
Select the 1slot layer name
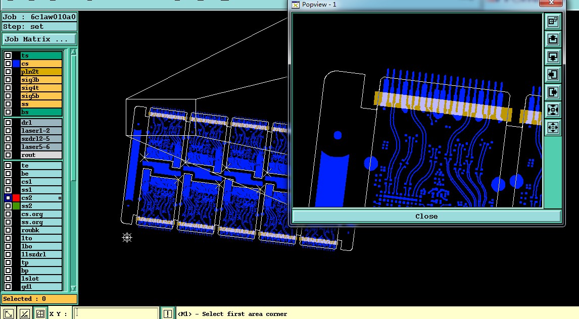pyautogui.click(x=41, y=279)
